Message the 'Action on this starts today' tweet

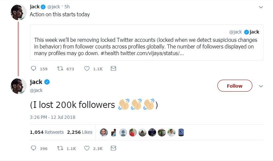(113, 69)
